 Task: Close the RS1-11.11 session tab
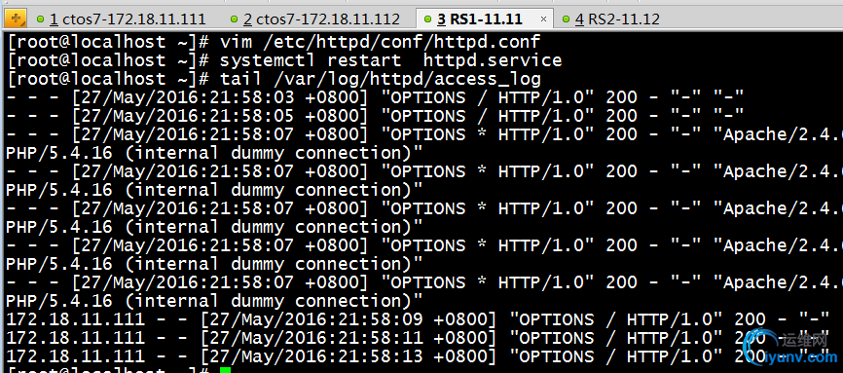tap(543, 19)
